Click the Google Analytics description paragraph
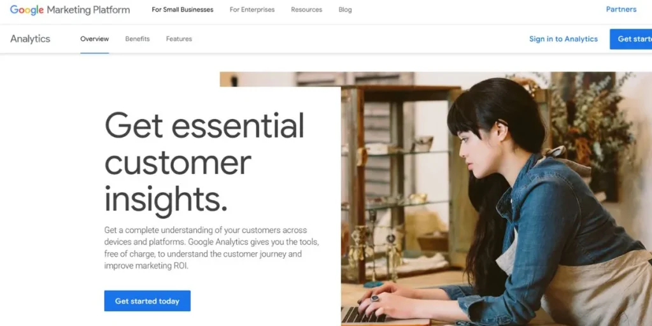 211,248
